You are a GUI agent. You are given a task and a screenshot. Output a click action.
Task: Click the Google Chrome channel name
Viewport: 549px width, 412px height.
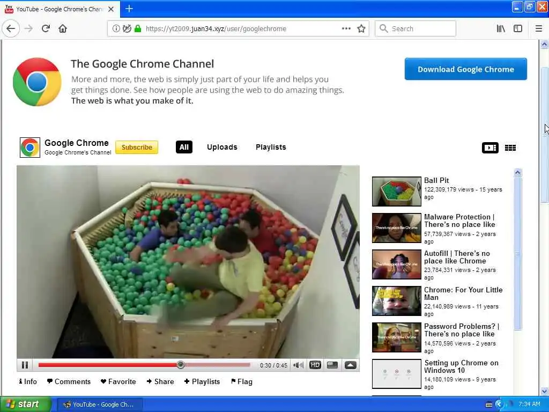point(76,143)
